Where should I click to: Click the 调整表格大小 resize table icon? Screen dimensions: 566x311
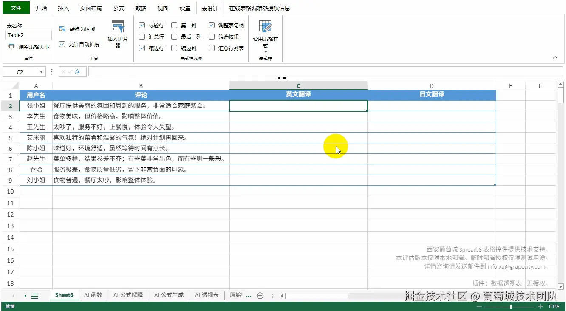pyautogui.click(x=11, y=47)
